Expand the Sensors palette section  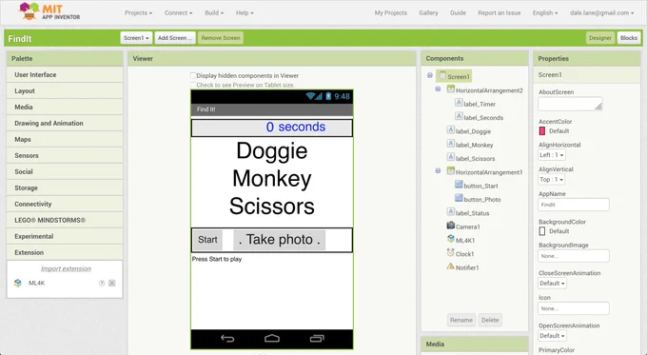[x=65, y=156]
